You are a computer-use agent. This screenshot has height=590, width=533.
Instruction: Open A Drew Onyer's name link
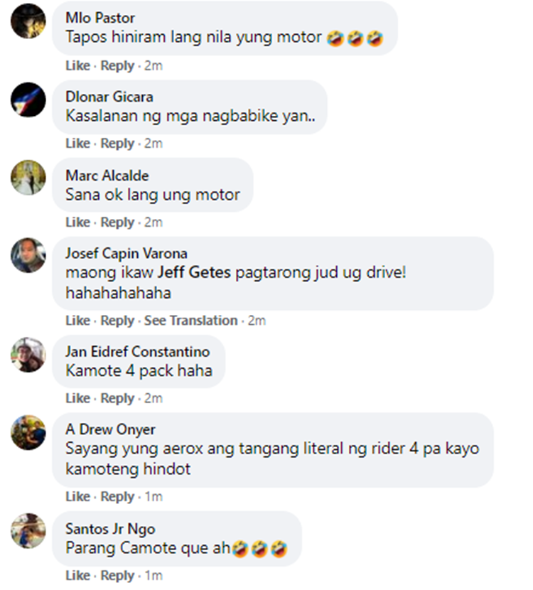click(110, 429)
